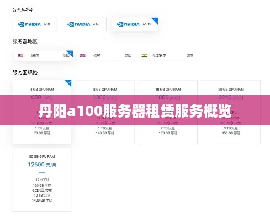The image size is (270, 221).
Task: Select the NVIDIA A100 GPU model card
Action: [135, 24]
